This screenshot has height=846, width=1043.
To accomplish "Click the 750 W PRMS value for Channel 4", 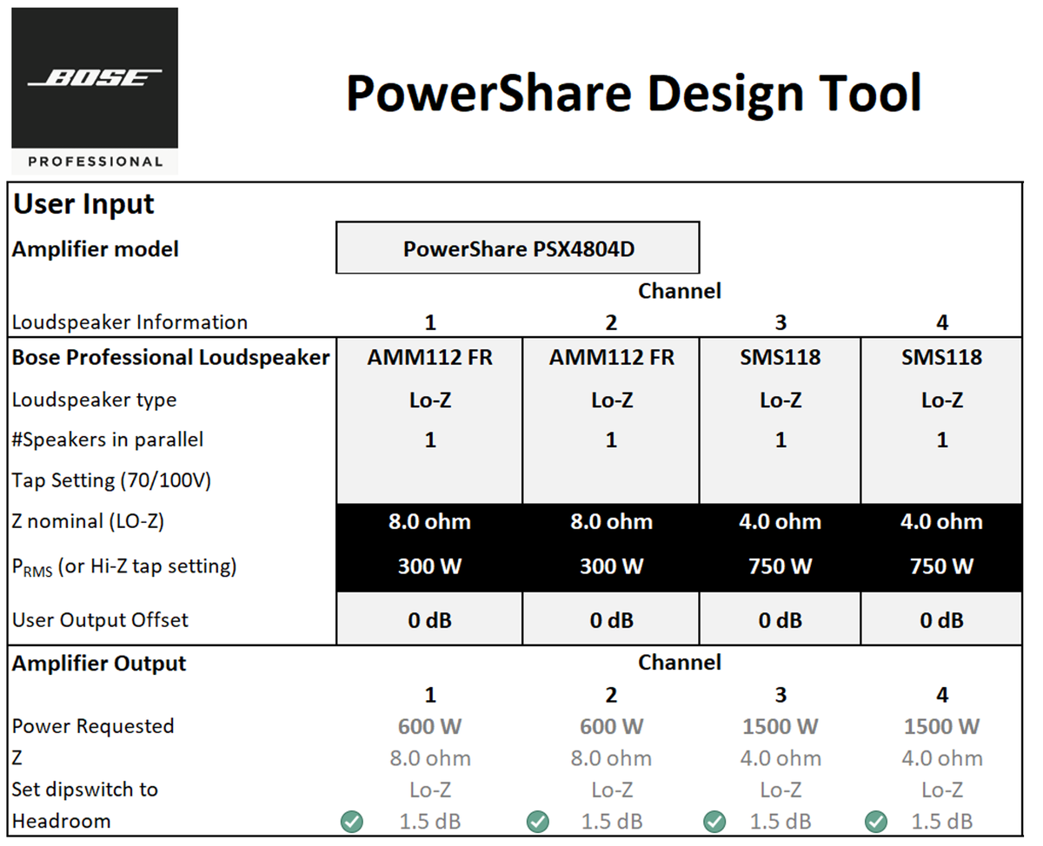I will click(941, 565).
